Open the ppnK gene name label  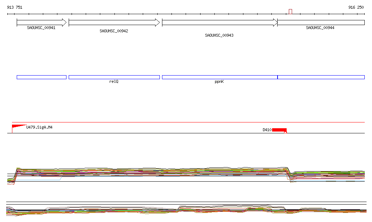coord(219,82)
